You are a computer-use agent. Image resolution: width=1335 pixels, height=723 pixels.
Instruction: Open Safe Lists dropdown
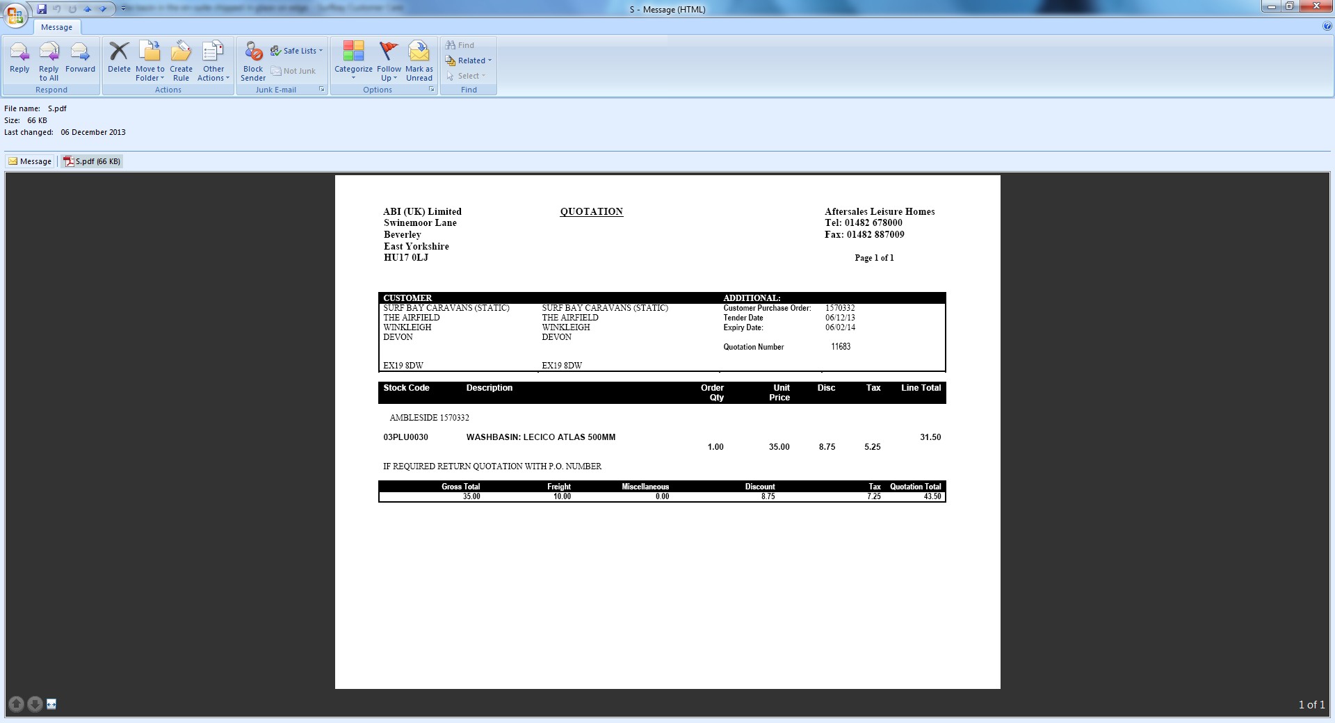297,51
